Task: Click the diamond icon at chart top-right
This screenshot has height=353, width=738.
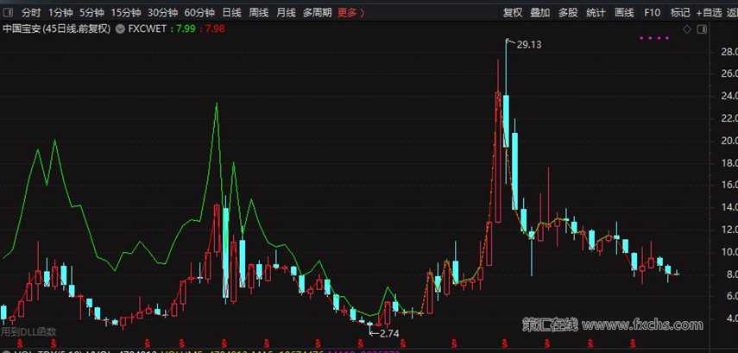Action: [x=687, y=29]
